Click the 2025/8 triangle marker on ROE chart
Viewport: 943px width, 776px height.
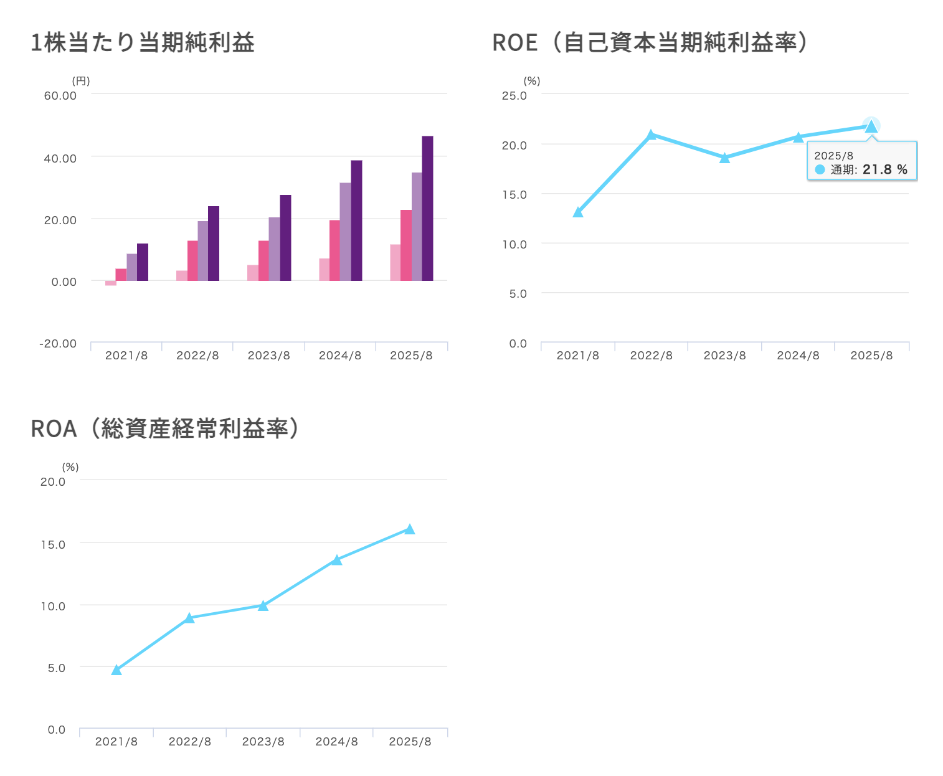pyautogui.click(x=871, y=127)
